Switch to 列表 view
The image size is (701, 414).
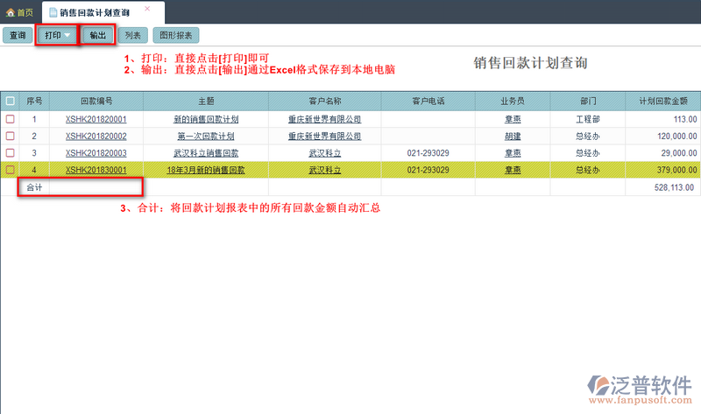click(133, 36)
